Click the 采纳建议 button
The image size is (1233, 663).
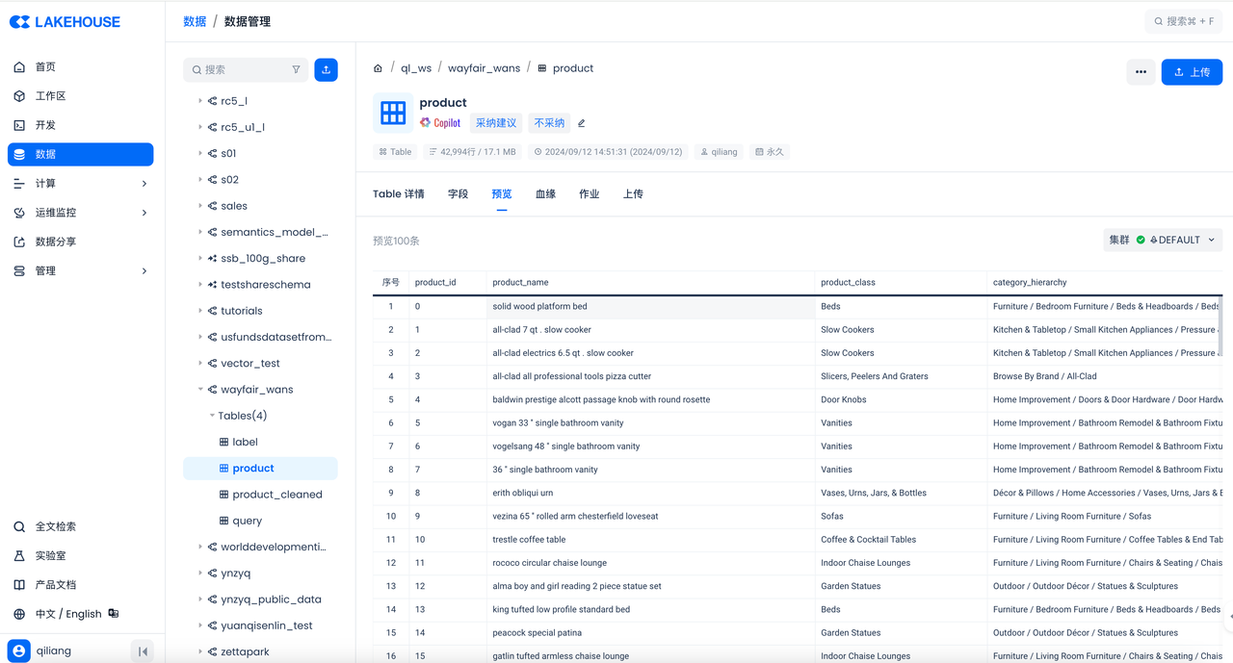click(x=496, y=123)
